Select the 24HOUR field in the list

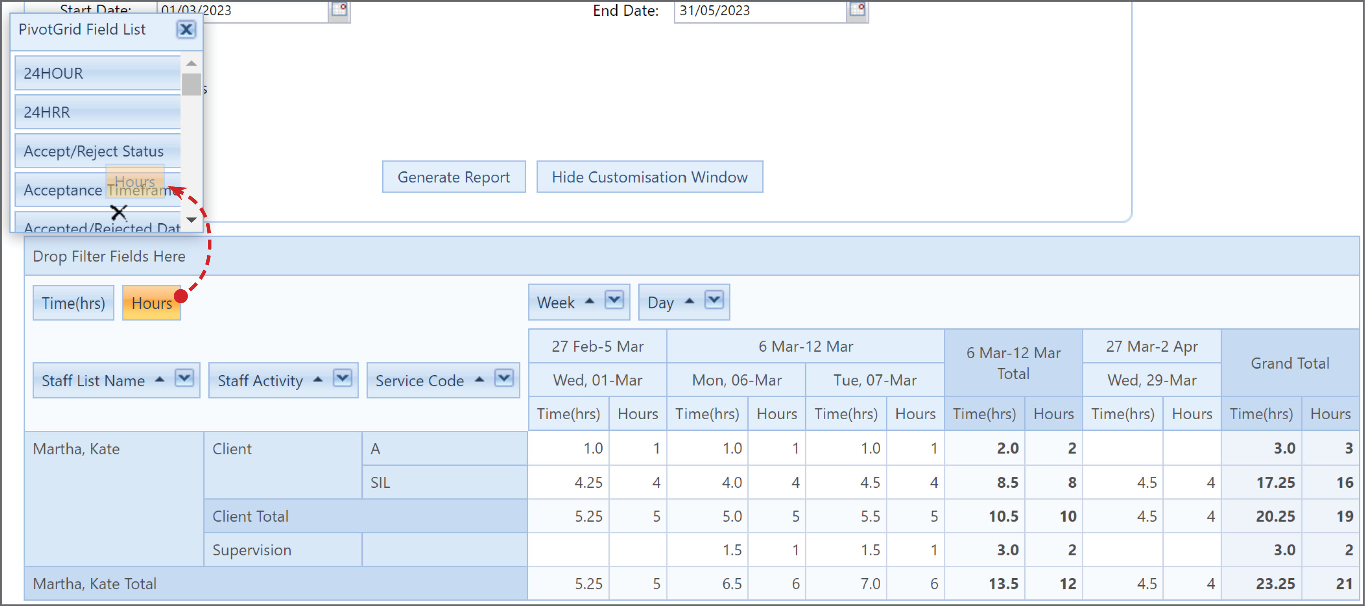pyautogui.click(x=98, y=73)
